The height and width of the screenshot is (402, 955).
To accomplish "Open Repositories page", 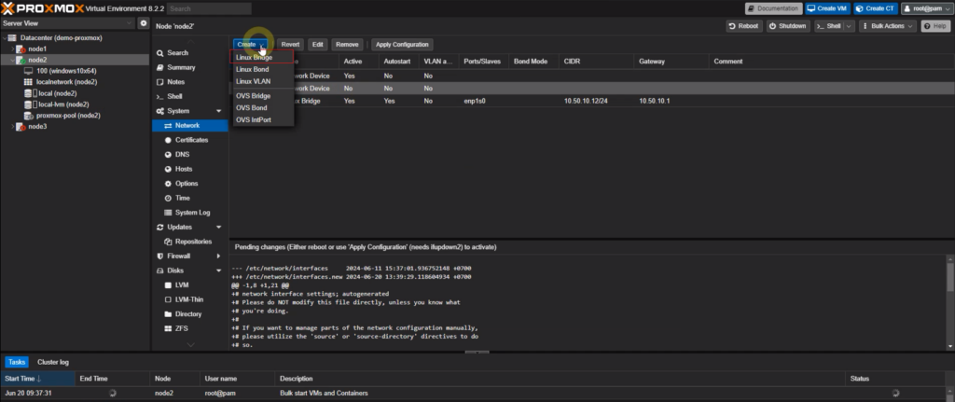I will point(193,242).
